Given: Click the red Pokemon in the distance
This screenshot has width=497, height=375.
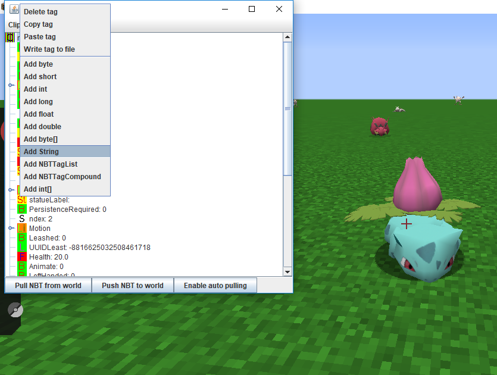Looking at the screenshot, I should tap(380, 126).
